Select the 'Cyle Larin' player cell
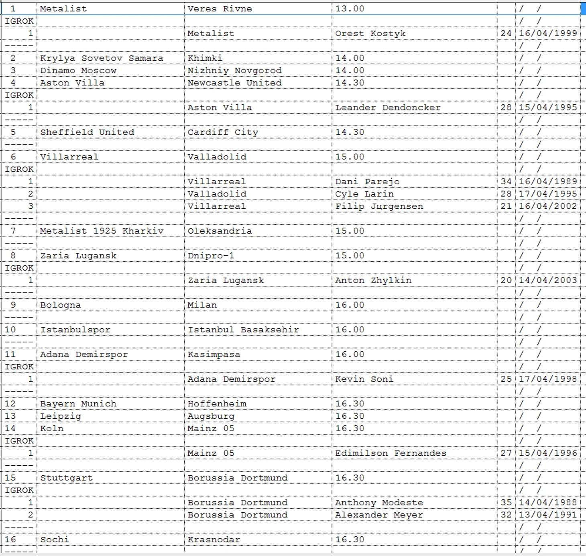Screen dimensions: 586x556 [x=414, y=194]
